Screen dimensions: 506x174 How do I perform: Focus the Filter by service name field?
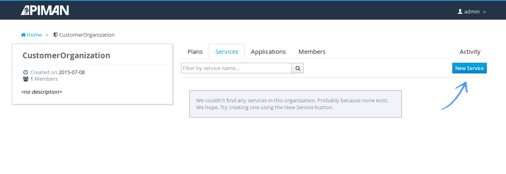pos(236,68)
